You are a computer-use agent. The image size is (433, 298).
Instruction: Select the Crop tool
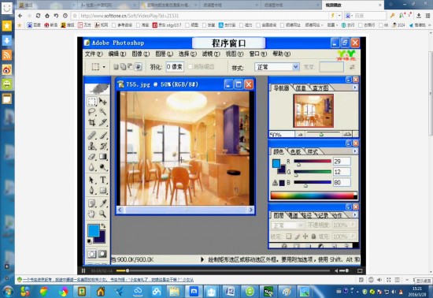coord(91,122)
